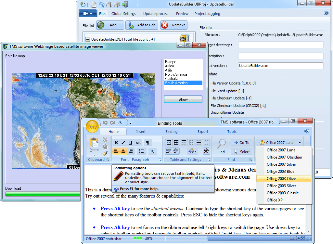Click the bullet list icon
The width and height of the screenshot is (333, 244).
pos(141,151)
